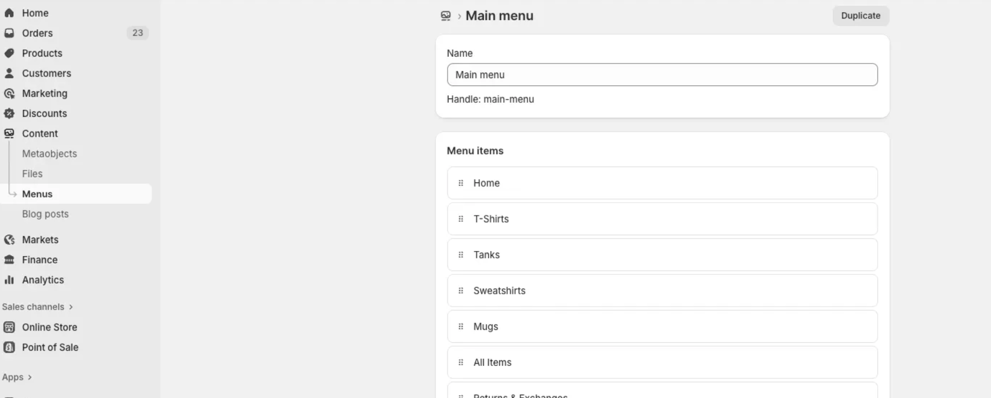Open Blog posts in Content submenu
The image size is (991, 398).
coord(45,214)
